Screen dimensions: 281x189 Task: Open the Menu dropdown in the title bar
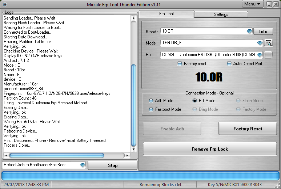(253, 4)
